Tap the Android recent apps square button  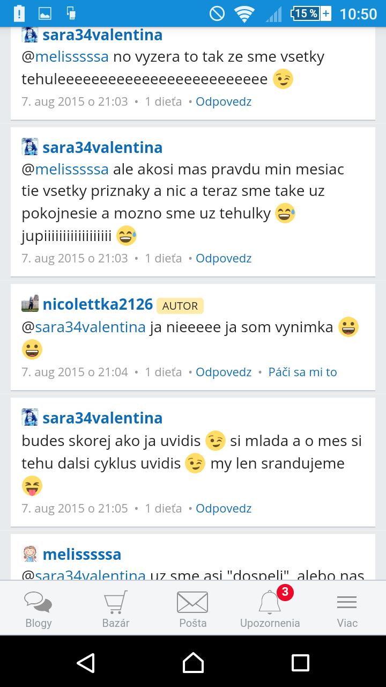click(x=300, y=663)
